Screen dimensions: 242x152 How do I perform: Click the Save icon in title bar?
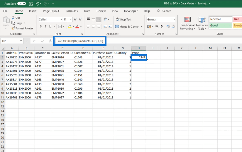pyautogui.click(x=31, y=4)
